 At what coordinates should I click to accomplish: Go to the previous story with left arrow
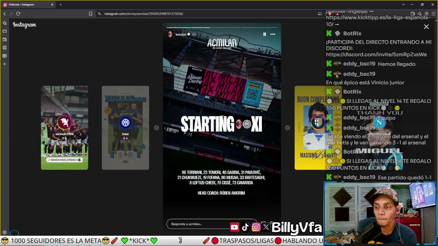(156, 128)
